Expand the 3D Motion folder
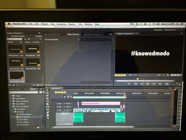 (13, 109)
